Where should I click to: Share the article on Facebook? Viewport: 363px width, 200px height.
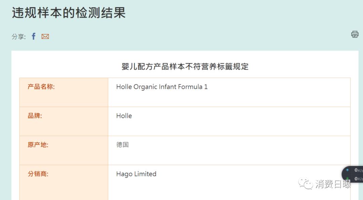click(33, 36)
